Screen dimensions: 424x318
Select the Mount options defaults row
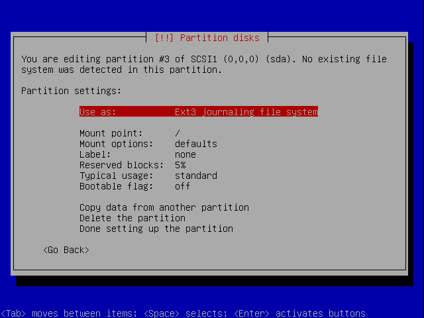(148, 144)
